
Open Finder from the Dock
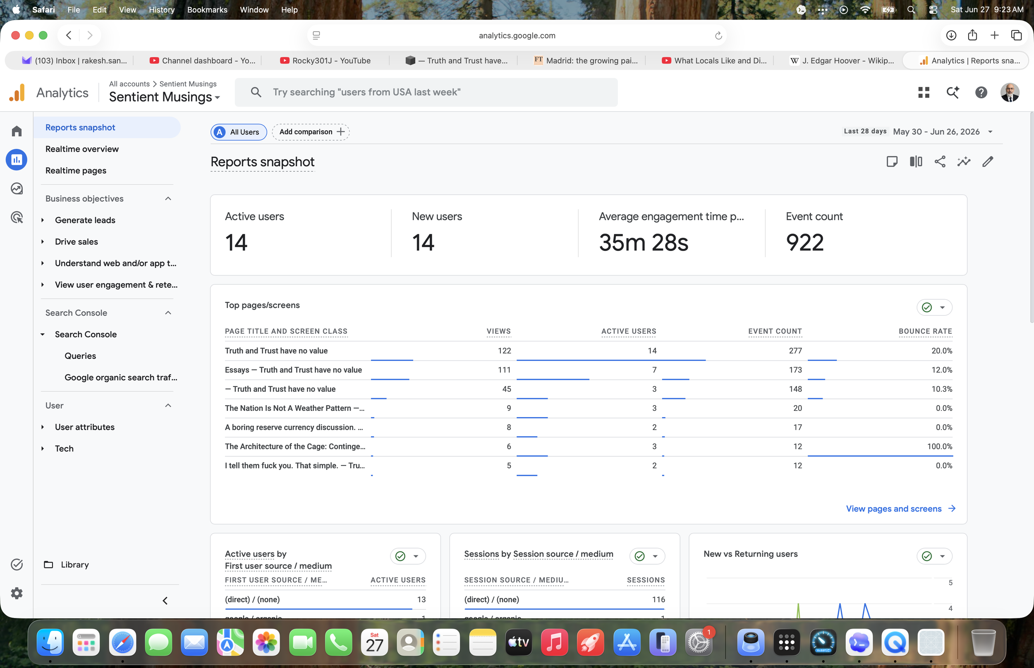tap(50, 642)
